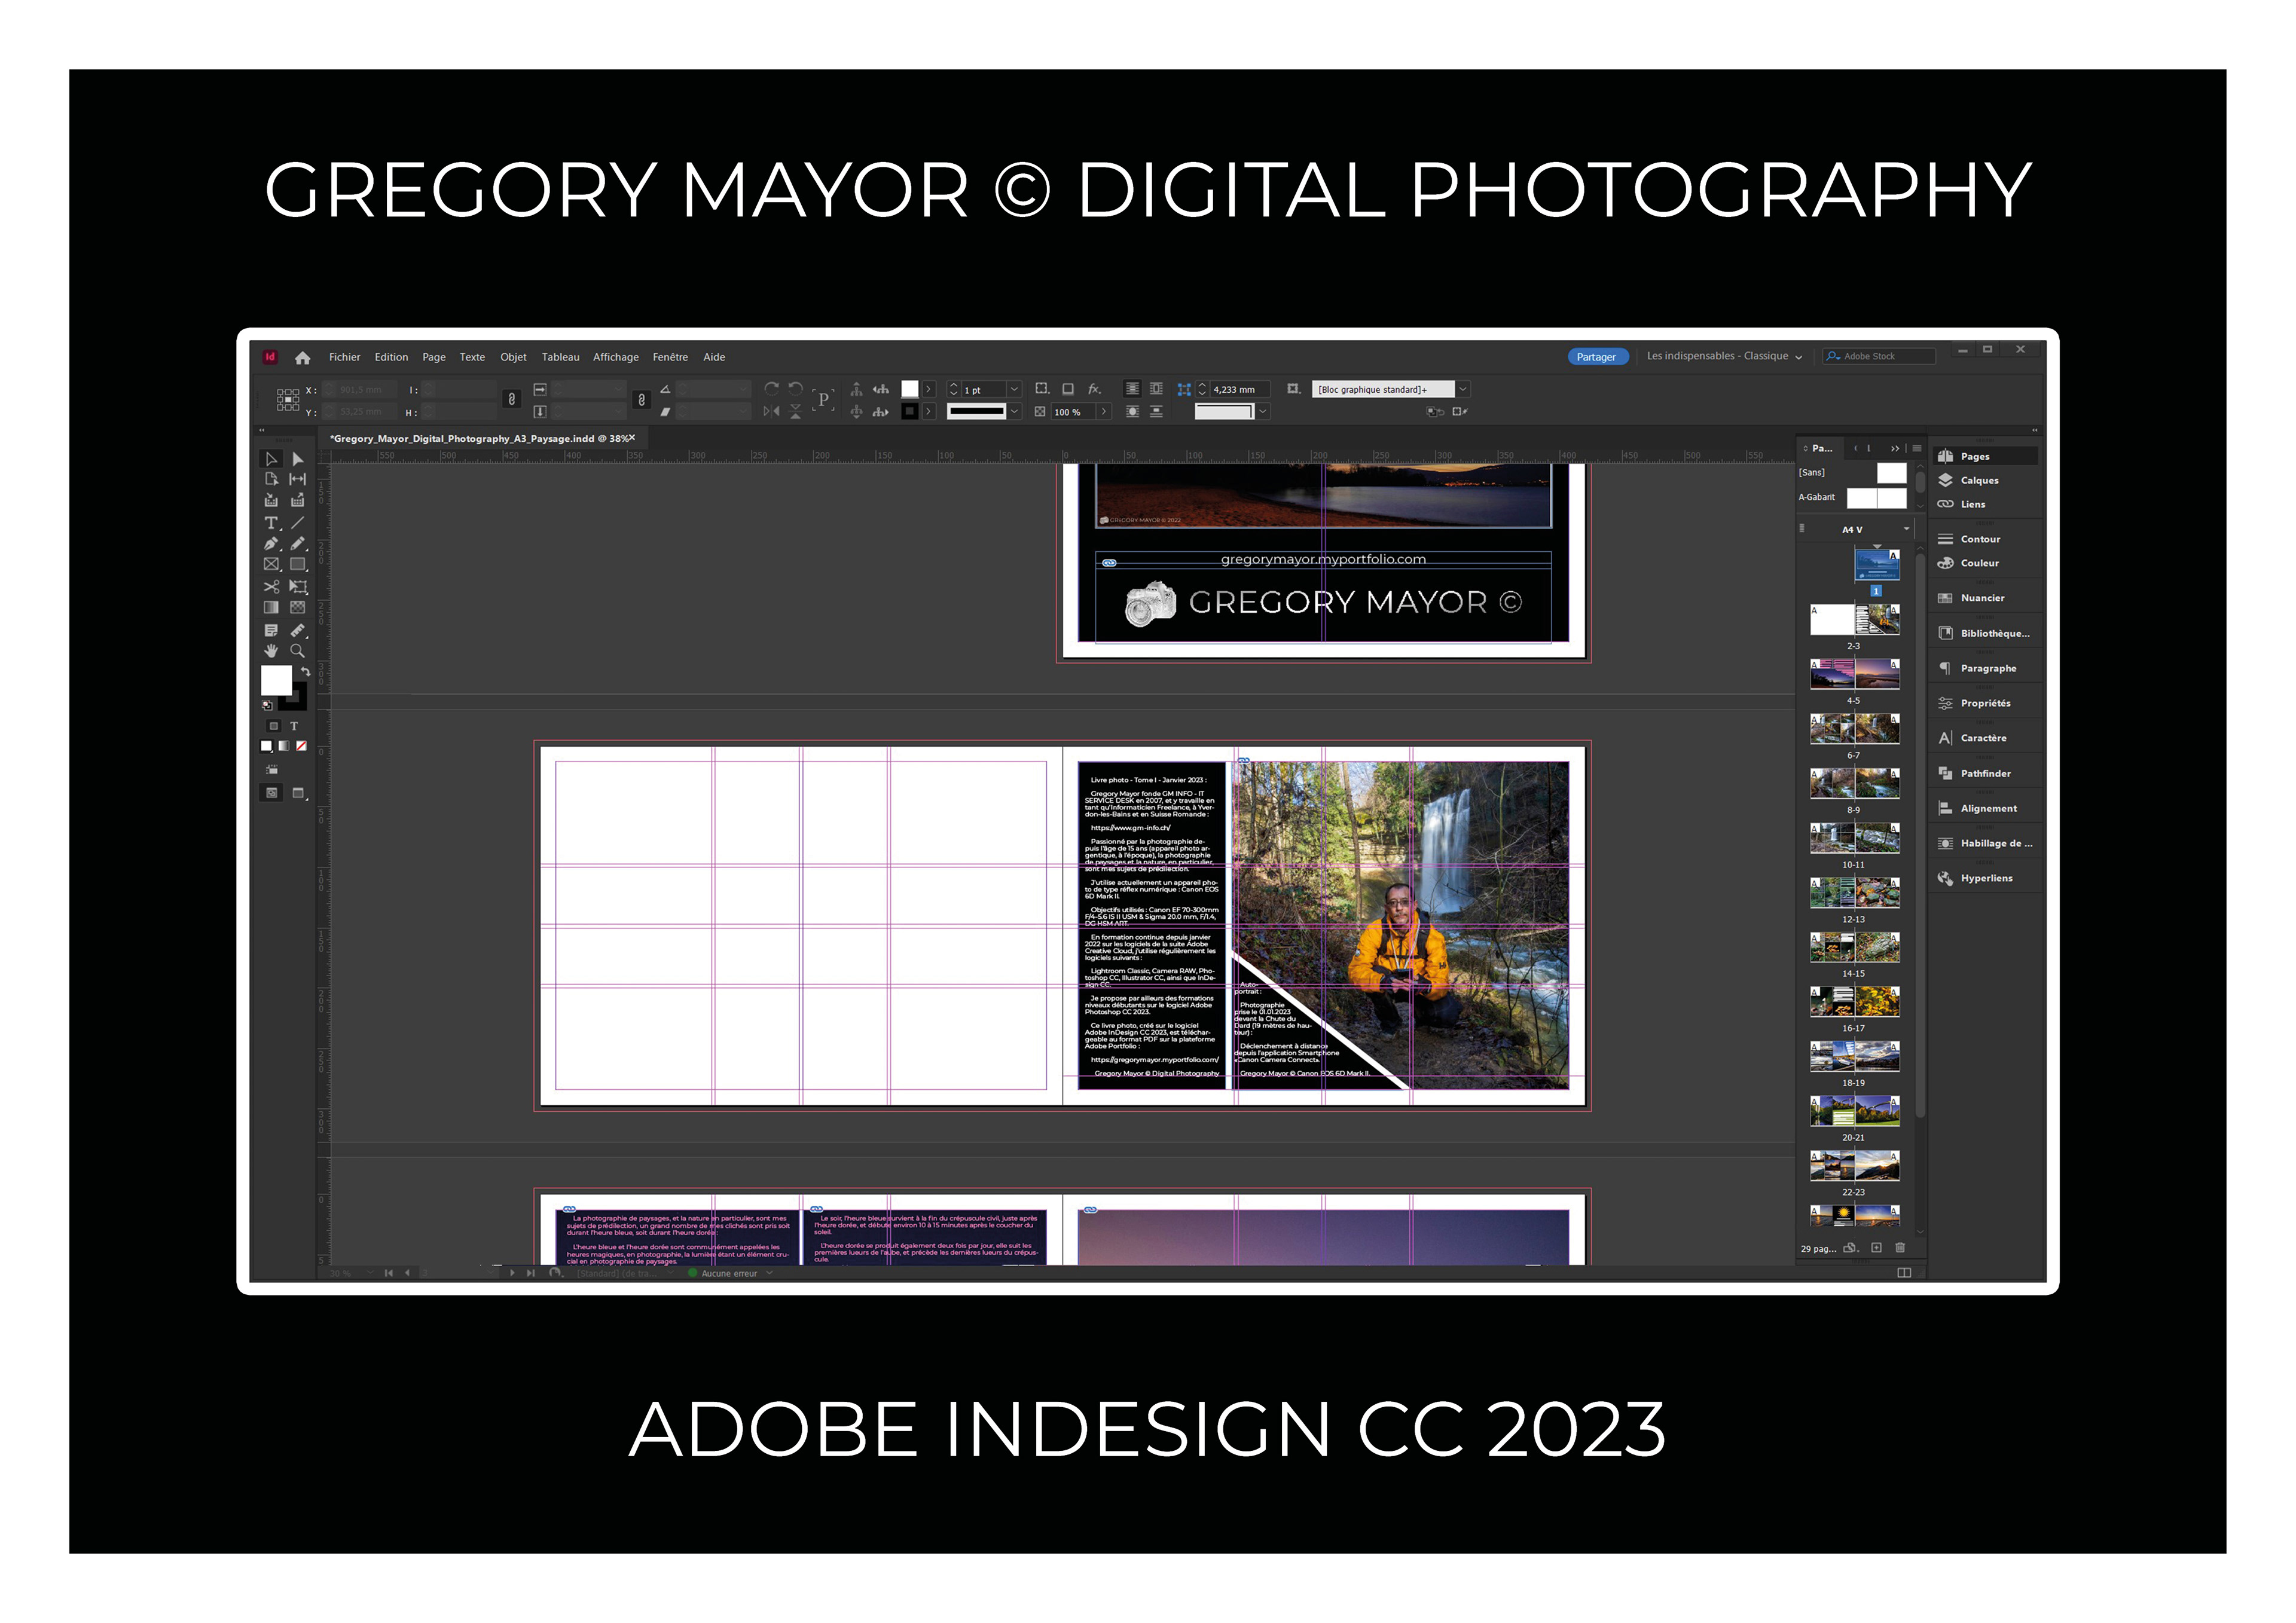The height and width of the screenshot is (1623, 2296).
Task: Toggle the width-height constrain link icon
Action: tap(512, 399)
